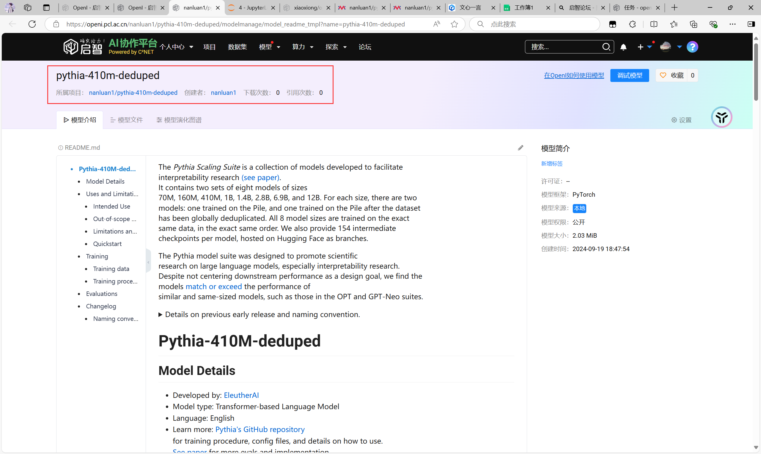
Task: Expand the 模型 dropdown menu
Action: click(x=270, y=47)
